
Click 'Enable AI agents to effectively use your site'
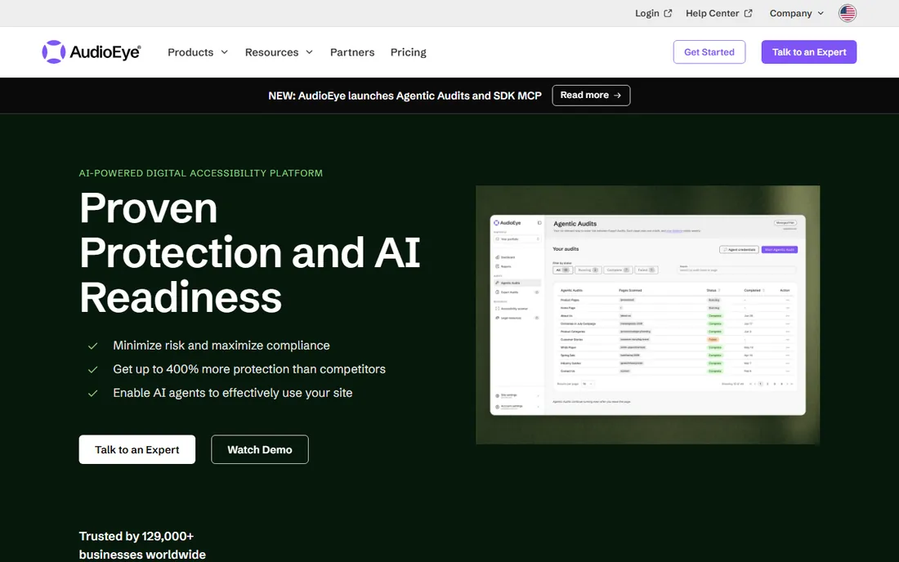pyautogui.click(x=233, y=393)
